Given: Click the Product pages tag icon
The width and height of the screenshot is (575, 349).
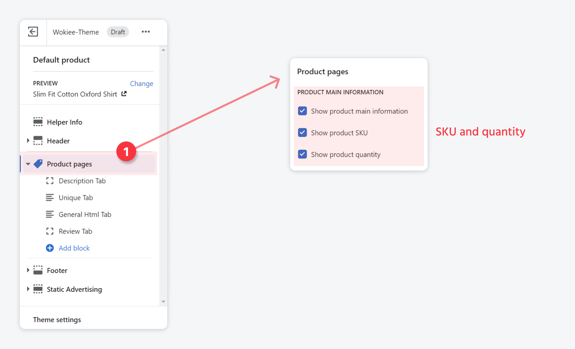Looking at the screenshot, I should (38, 164).
